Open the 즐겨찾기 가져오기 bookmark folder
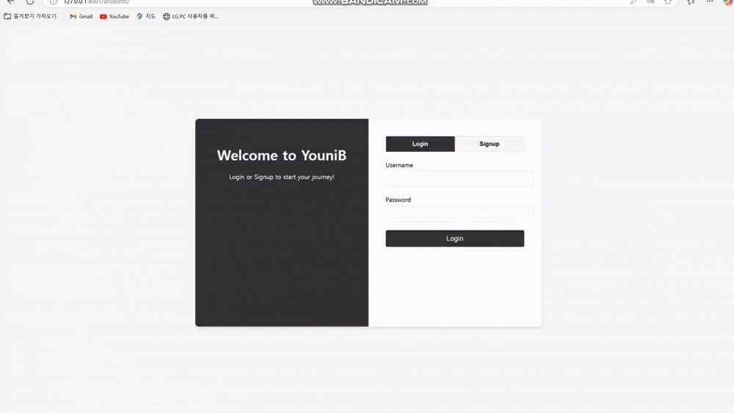734x413 pixels. [30, 16]
